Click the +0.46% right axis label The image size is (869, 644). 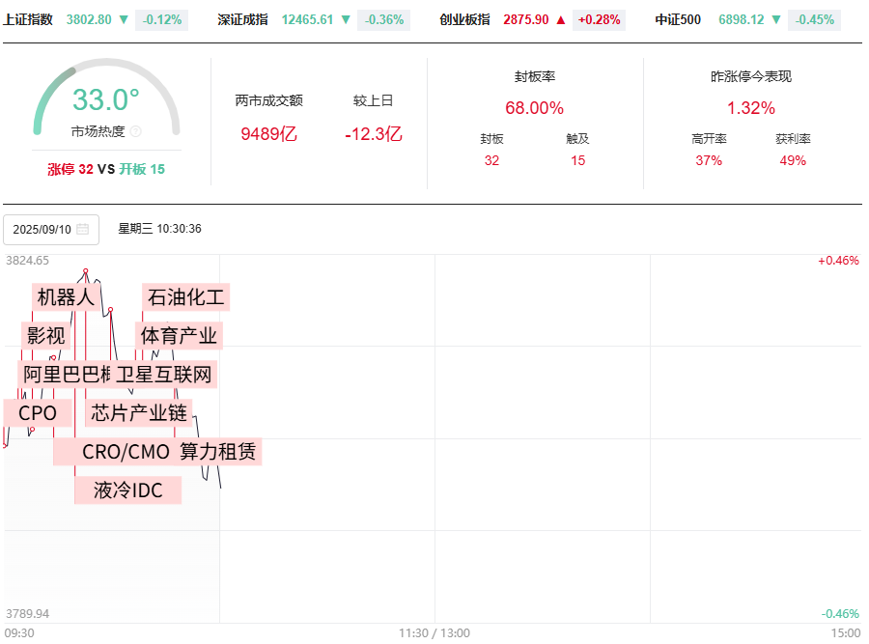tap(838, 261)
